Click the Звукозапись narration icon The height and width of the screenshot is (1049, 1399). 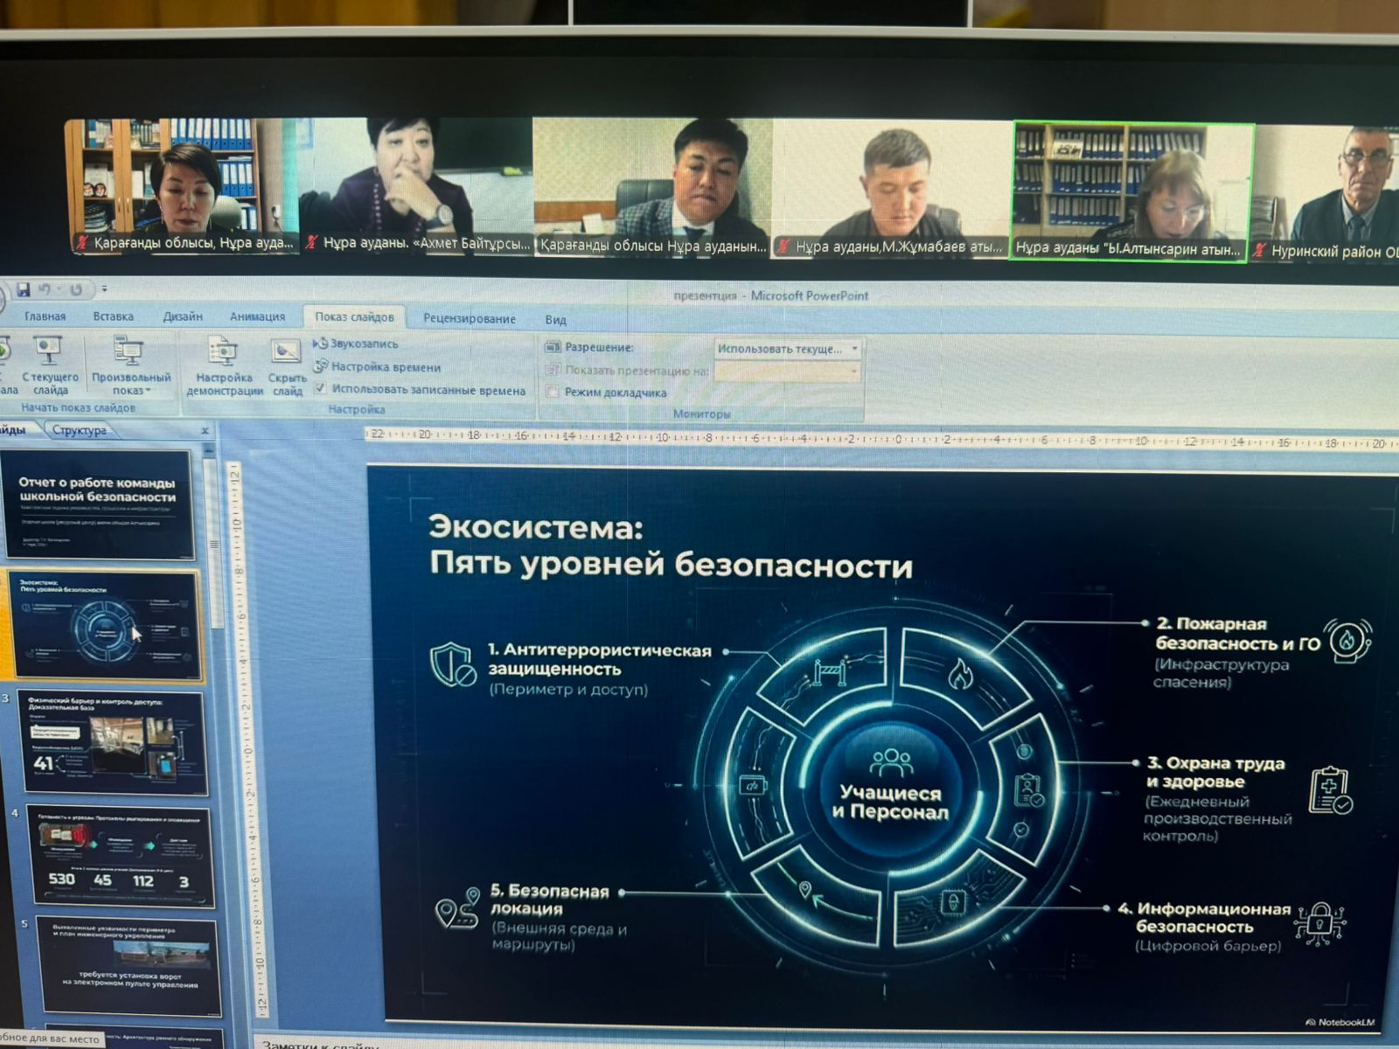coord(321,344)
